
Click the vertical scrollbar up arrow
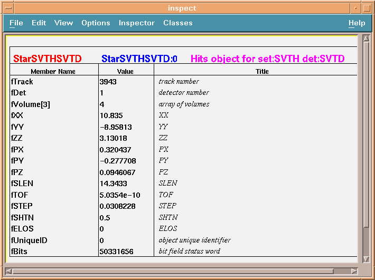point(366,39)
